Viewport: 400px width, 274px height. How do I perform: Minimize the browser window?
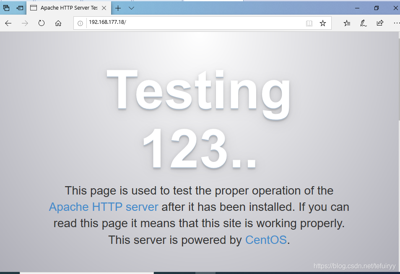(x=357, y=8)
